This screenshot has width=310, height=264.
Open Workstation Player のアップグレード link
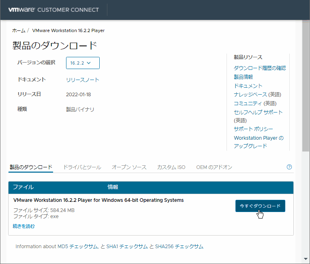tap(259, 142)
